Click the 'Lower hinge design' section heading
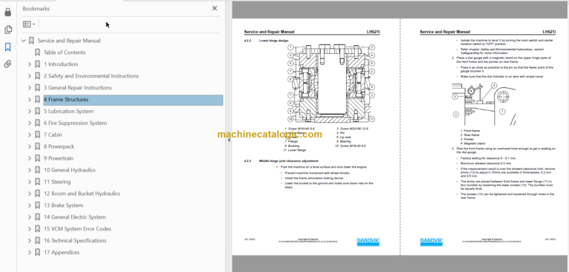The image size is (569, 272). click(x=273, y=41)
